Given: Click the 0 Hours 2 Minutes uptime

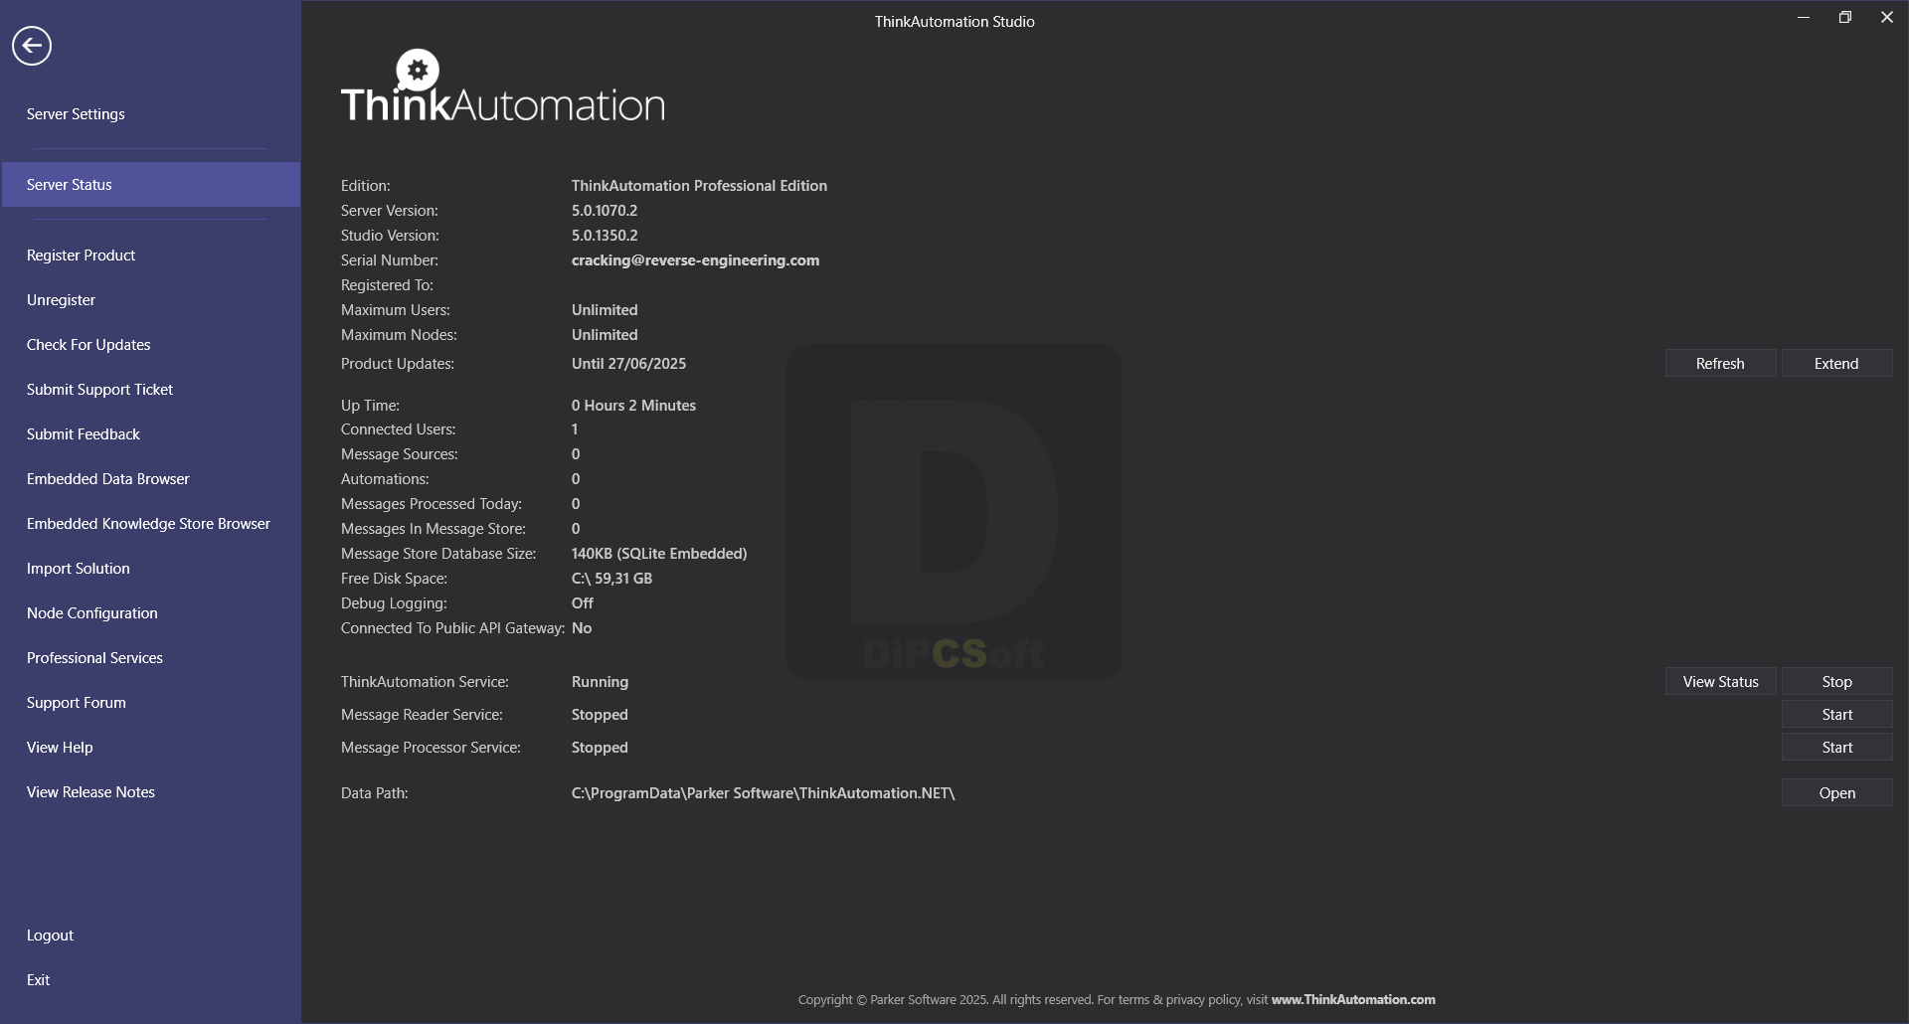Looking at the screenshot, I should tap(633, 406).
